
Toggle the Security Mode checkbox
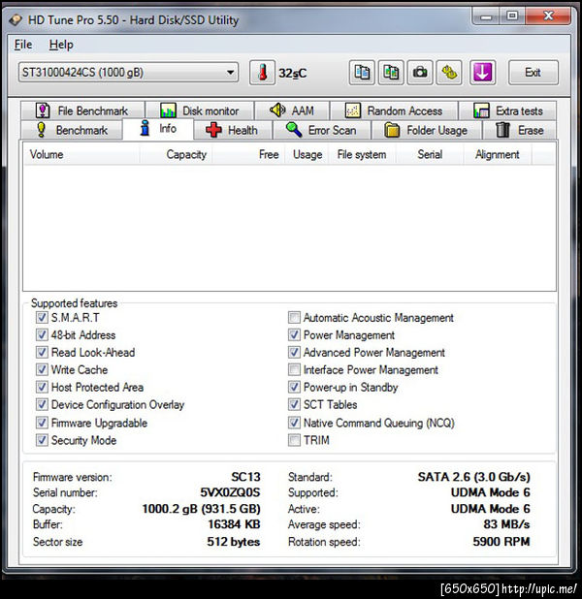pyautogui.click(x=42, y=440)
